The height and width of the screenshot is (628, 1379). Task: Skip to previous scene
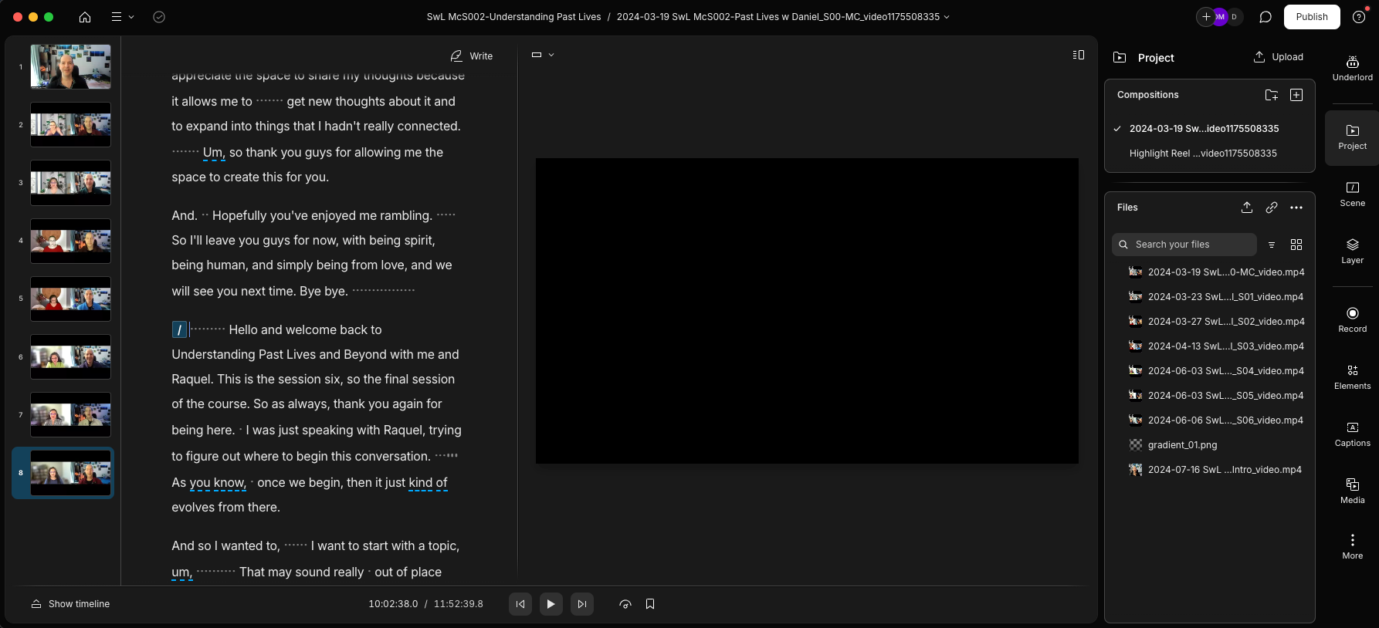520,604
